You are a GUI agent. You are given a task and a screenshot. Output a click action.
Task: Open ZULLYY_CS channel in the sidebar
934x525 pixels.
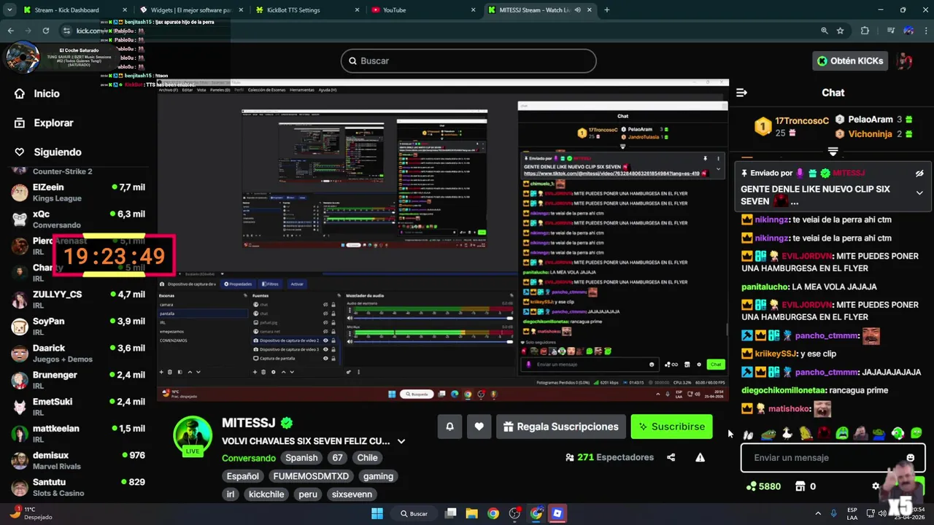click(x=78, y=300)
